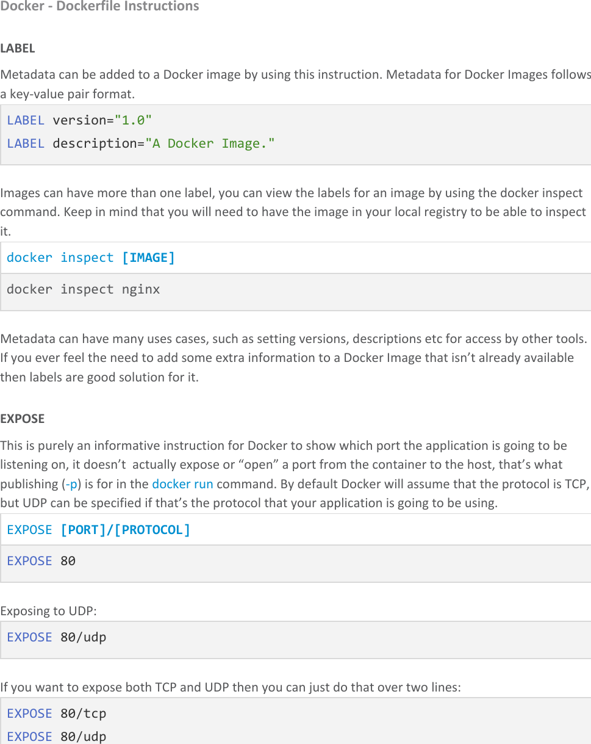Click the syntax line 'docker inspect [IMAGE]'

(x=91, y=258)
